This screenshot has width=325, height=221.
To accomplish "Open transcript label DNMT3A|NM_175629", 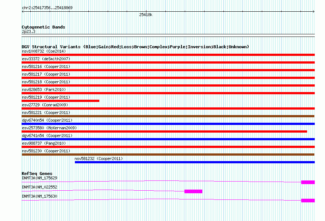I will click(x=39, y=178).
